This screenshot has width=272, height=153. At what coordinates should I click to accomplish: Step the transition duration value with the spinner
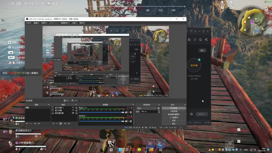pyautogui.click(x=159, y=112)
